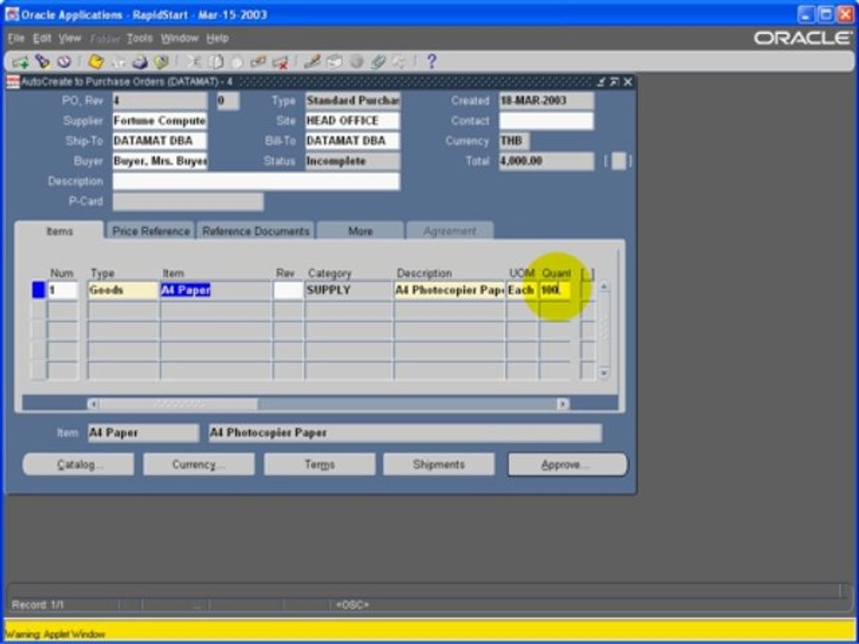
Task: Click the line 1 UOM cell 'Each'
Action: (x=522, y=290)
